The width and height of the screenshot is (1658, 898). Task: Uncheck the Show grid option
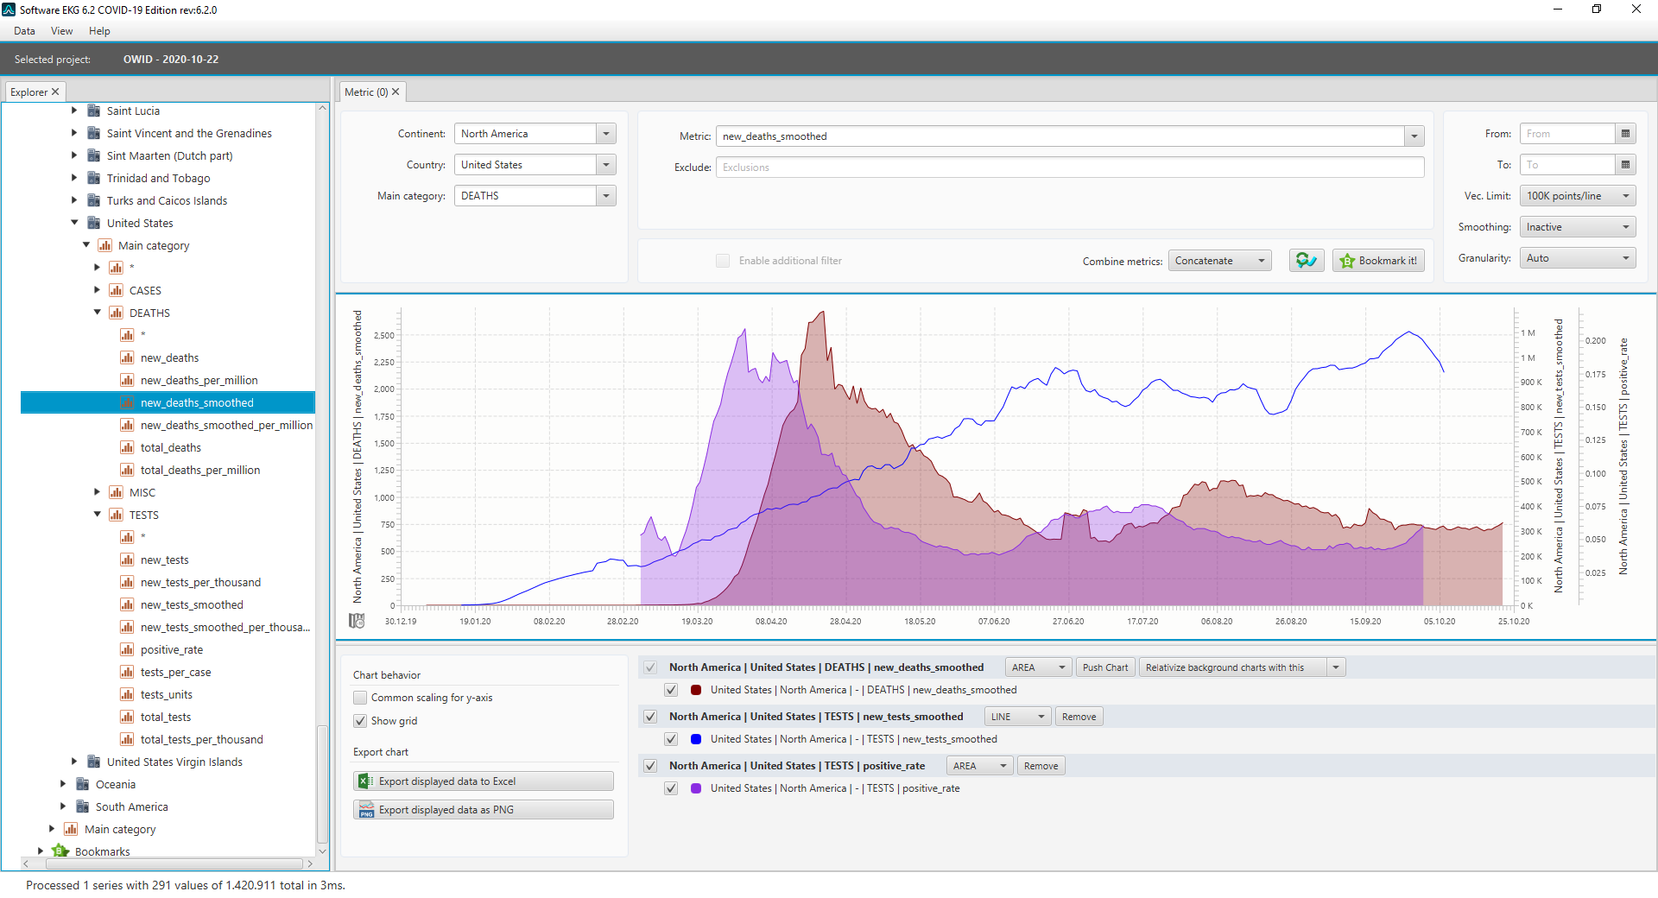[x=360, y=721]
